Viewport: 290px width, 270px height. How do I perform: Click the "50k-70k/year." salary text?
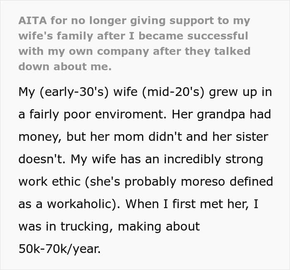click(x=59, y=249)
